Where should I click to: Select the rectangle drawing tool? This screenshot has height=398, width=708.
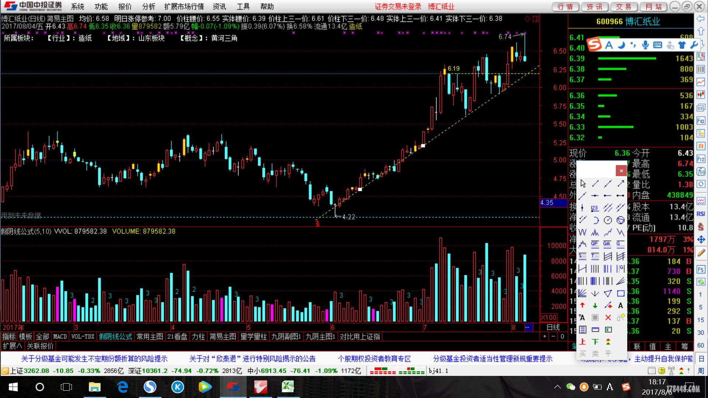pyautogui.click(x=621, y=293)
